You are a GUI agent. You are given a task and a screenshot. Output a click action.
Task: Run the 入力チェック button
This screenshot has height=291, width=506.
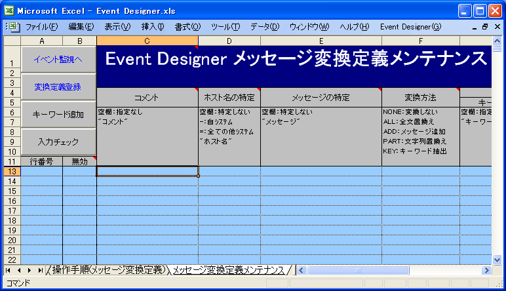(x=58, y=142)
